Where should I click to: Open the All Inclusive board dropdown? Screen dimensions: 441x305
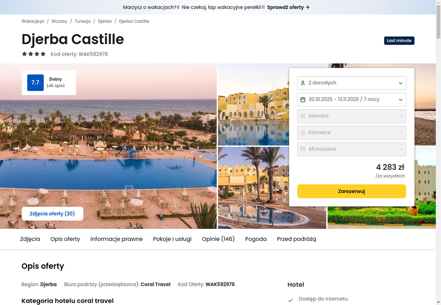coord(352,149)
